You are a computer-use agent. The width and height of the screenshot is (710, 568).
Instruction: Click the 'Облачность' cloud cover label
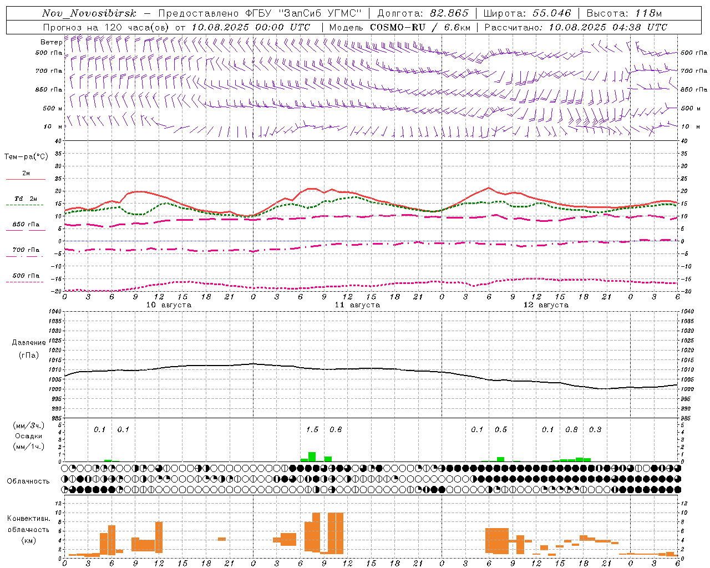coord(28,481)
